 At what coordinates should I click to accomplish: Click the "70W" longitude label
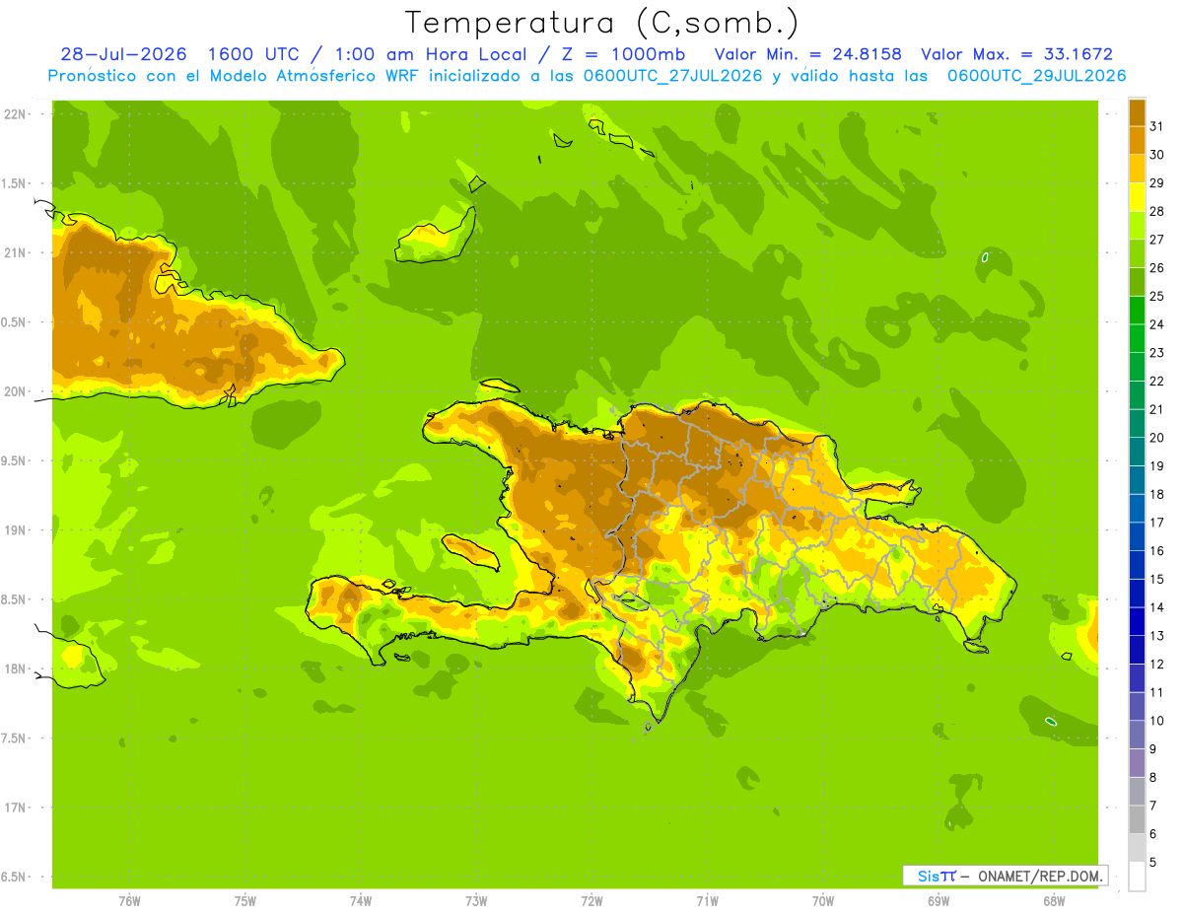[823, 901]
